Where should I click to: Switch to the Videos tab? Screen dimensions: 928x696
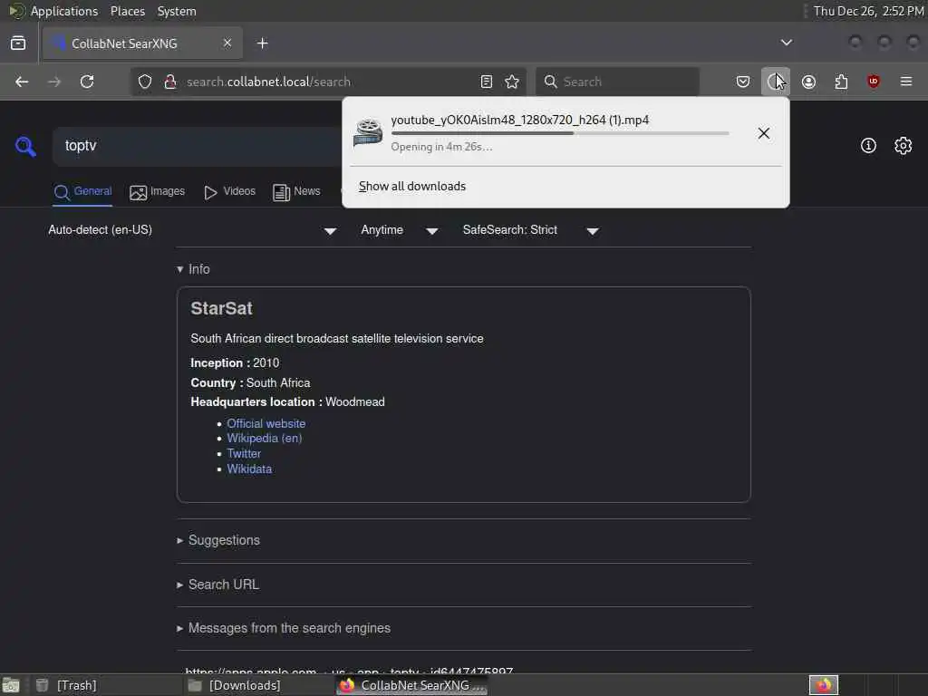coord(229,192)
